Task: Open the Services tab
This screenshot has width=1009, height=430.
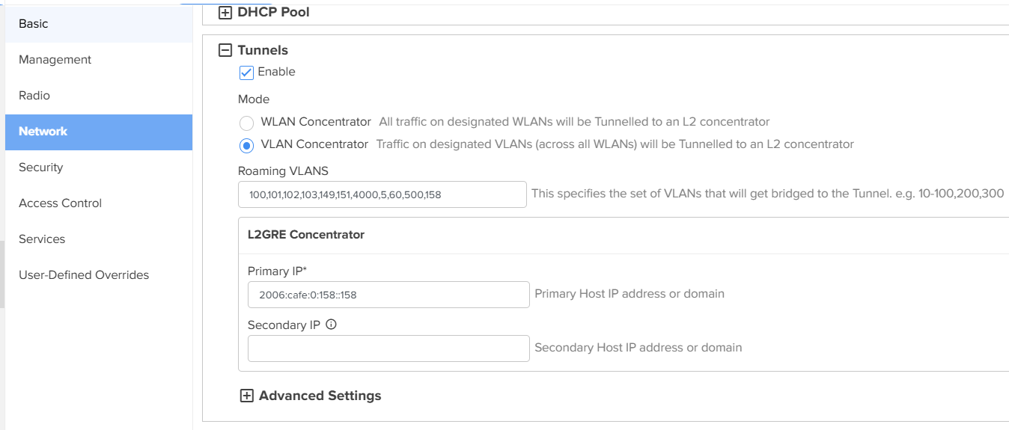Action: click(x=42, y=239)
